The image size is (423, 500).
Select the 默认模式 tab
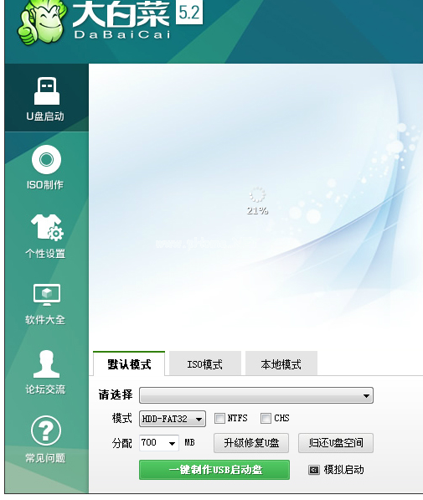click(129, 363)
